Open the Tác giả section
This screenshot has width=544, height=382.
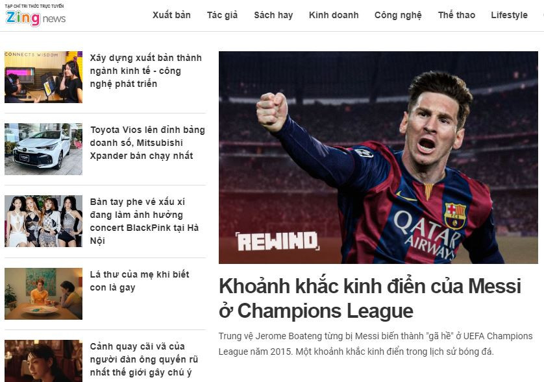(x=222, y=15)
